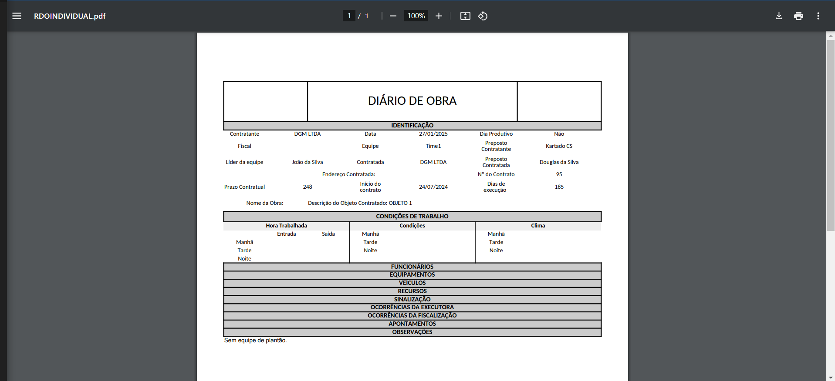The image size is (835, 381).
Task: Click the zoom in plus button
Action: tap(439, 16)
